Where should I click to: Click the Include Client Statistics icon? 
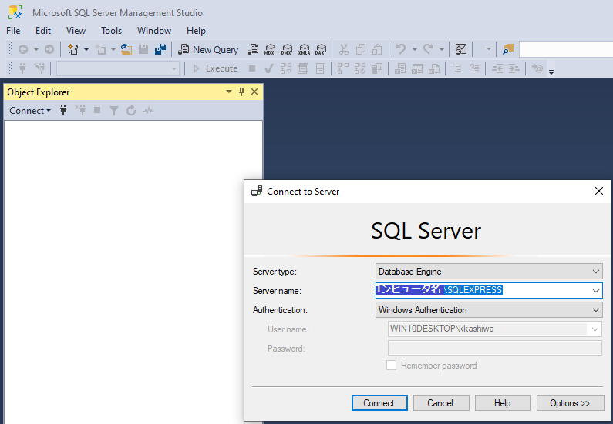tap(377, 68)
